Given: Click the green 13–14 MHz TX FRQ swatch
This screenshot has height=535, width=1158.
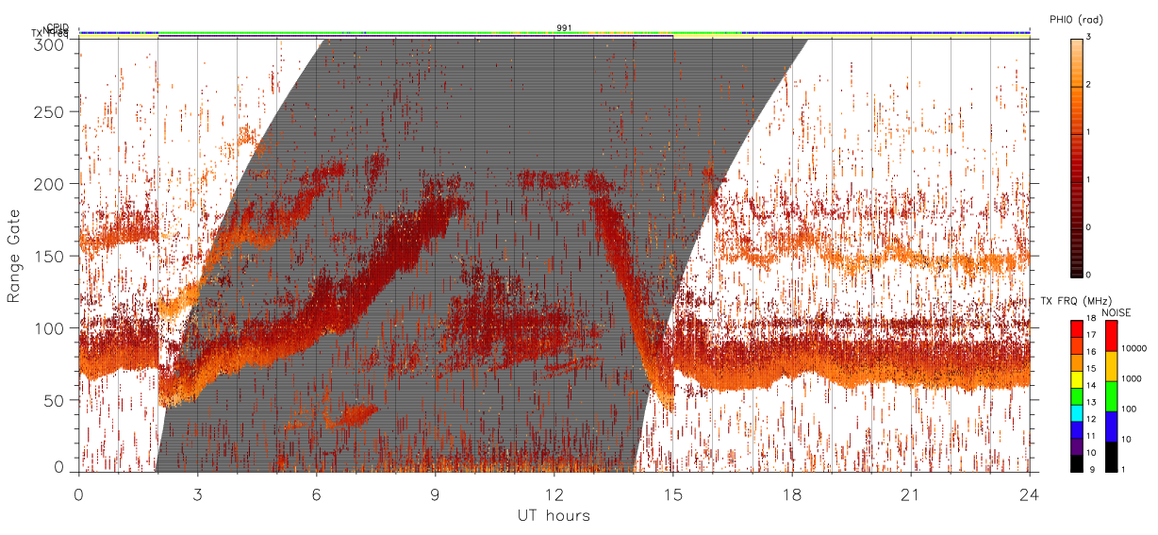Looking at the screenshot, I should 1077,395.
